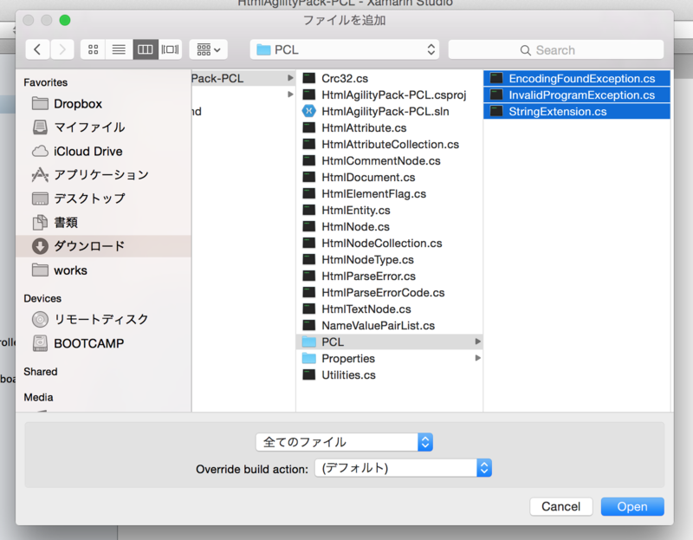Click the Search field

point(555,50)
